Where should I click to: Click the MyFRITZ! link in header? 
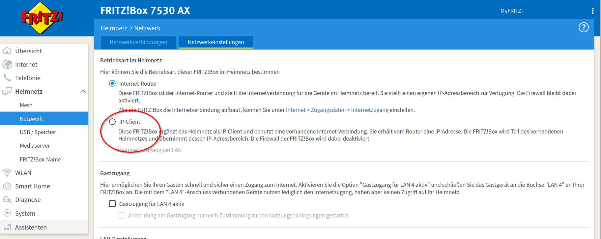click(x=511, y=11)
